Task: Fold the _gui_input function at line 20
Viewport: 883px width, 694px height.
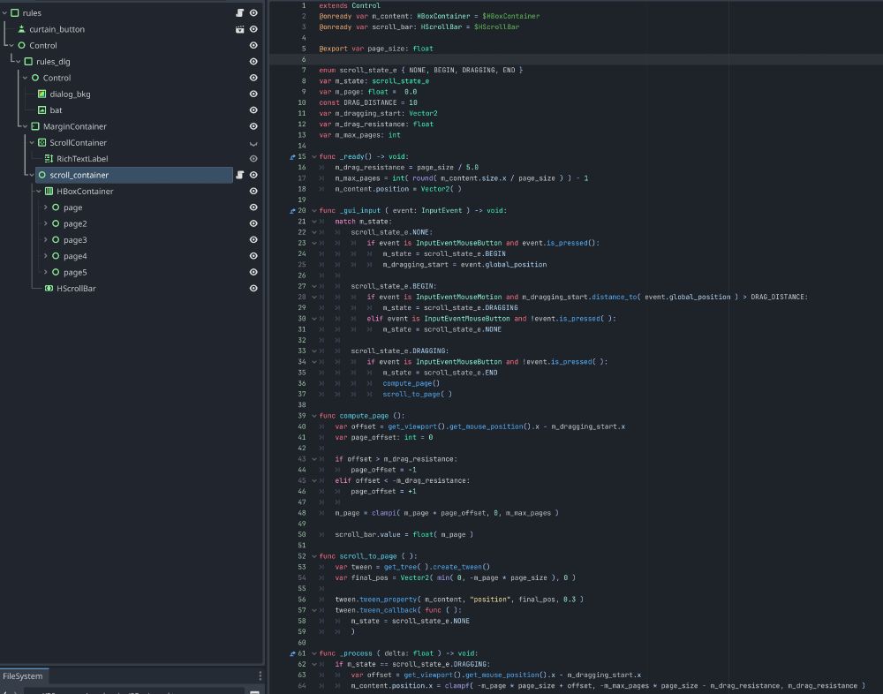Action: (313, 211)
